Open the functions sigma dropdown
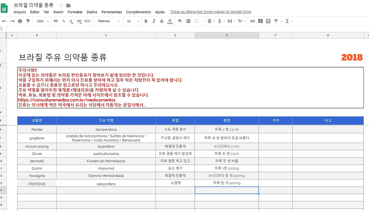Screen dimensions: 369x211 pyautogui.click(x=289, y=21)
